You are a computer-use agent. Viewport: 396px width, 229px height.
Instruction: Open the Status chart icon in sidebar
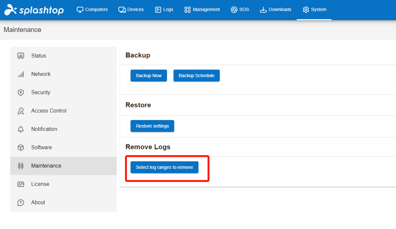[x=21, y=56]
